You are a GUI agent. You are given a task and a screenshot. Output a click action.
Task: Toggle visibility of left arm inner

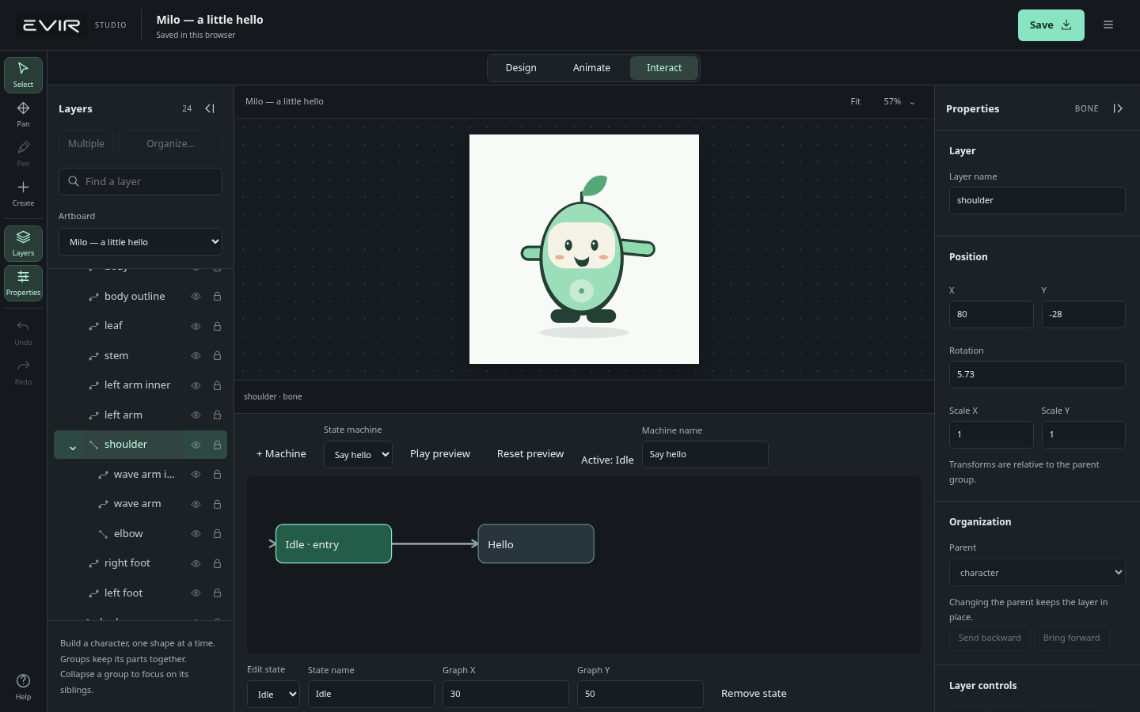tap(196, 385)
